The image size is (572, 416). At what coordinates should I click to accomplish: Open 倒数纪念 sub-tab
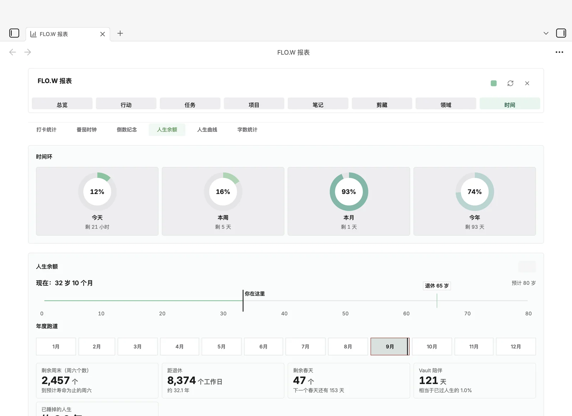[x=127, y=129]
